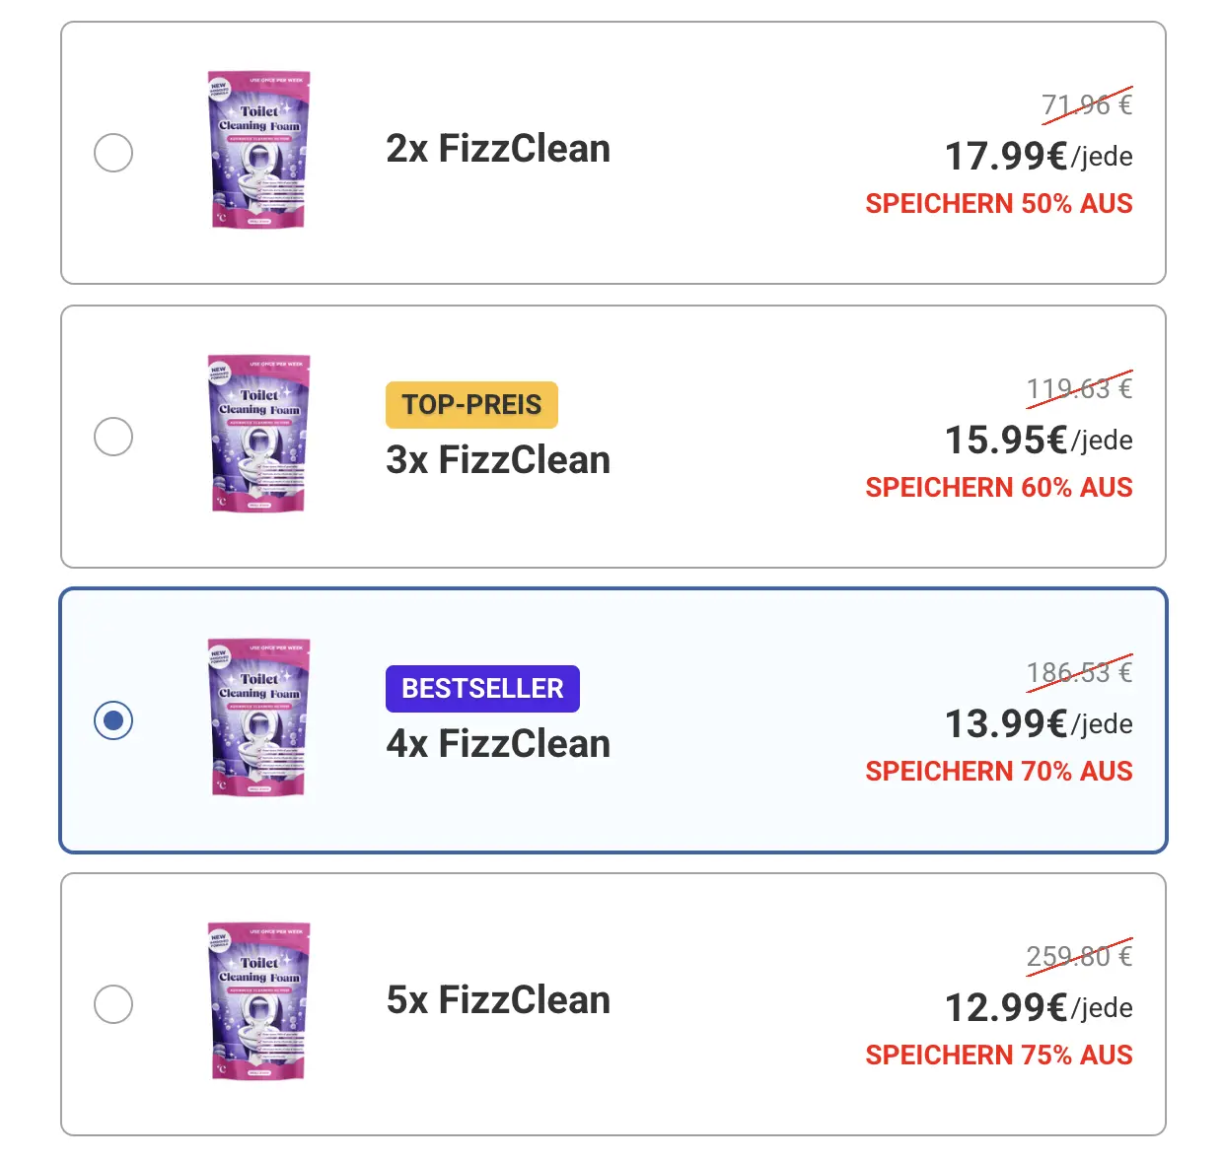
Task: Click SPEICHERN 50% AUS text
Action: point(998,204)
